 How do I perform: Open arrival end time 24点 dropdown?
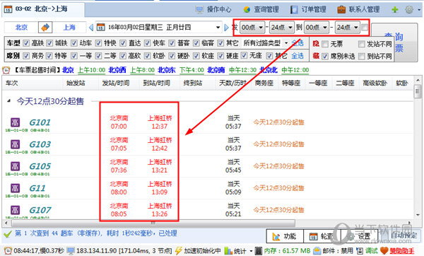(x=347, y=28)
